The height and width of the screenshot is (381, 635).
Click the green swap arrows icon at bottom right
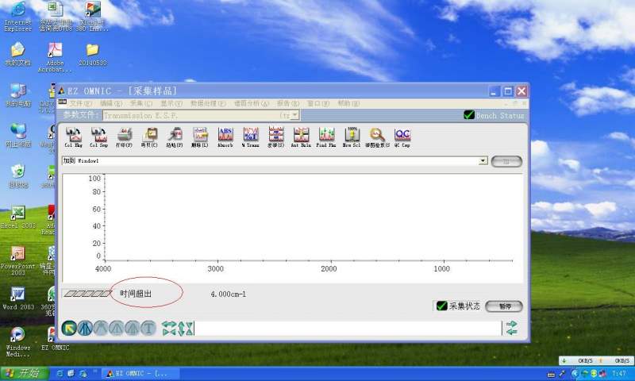tap(511, 328)
